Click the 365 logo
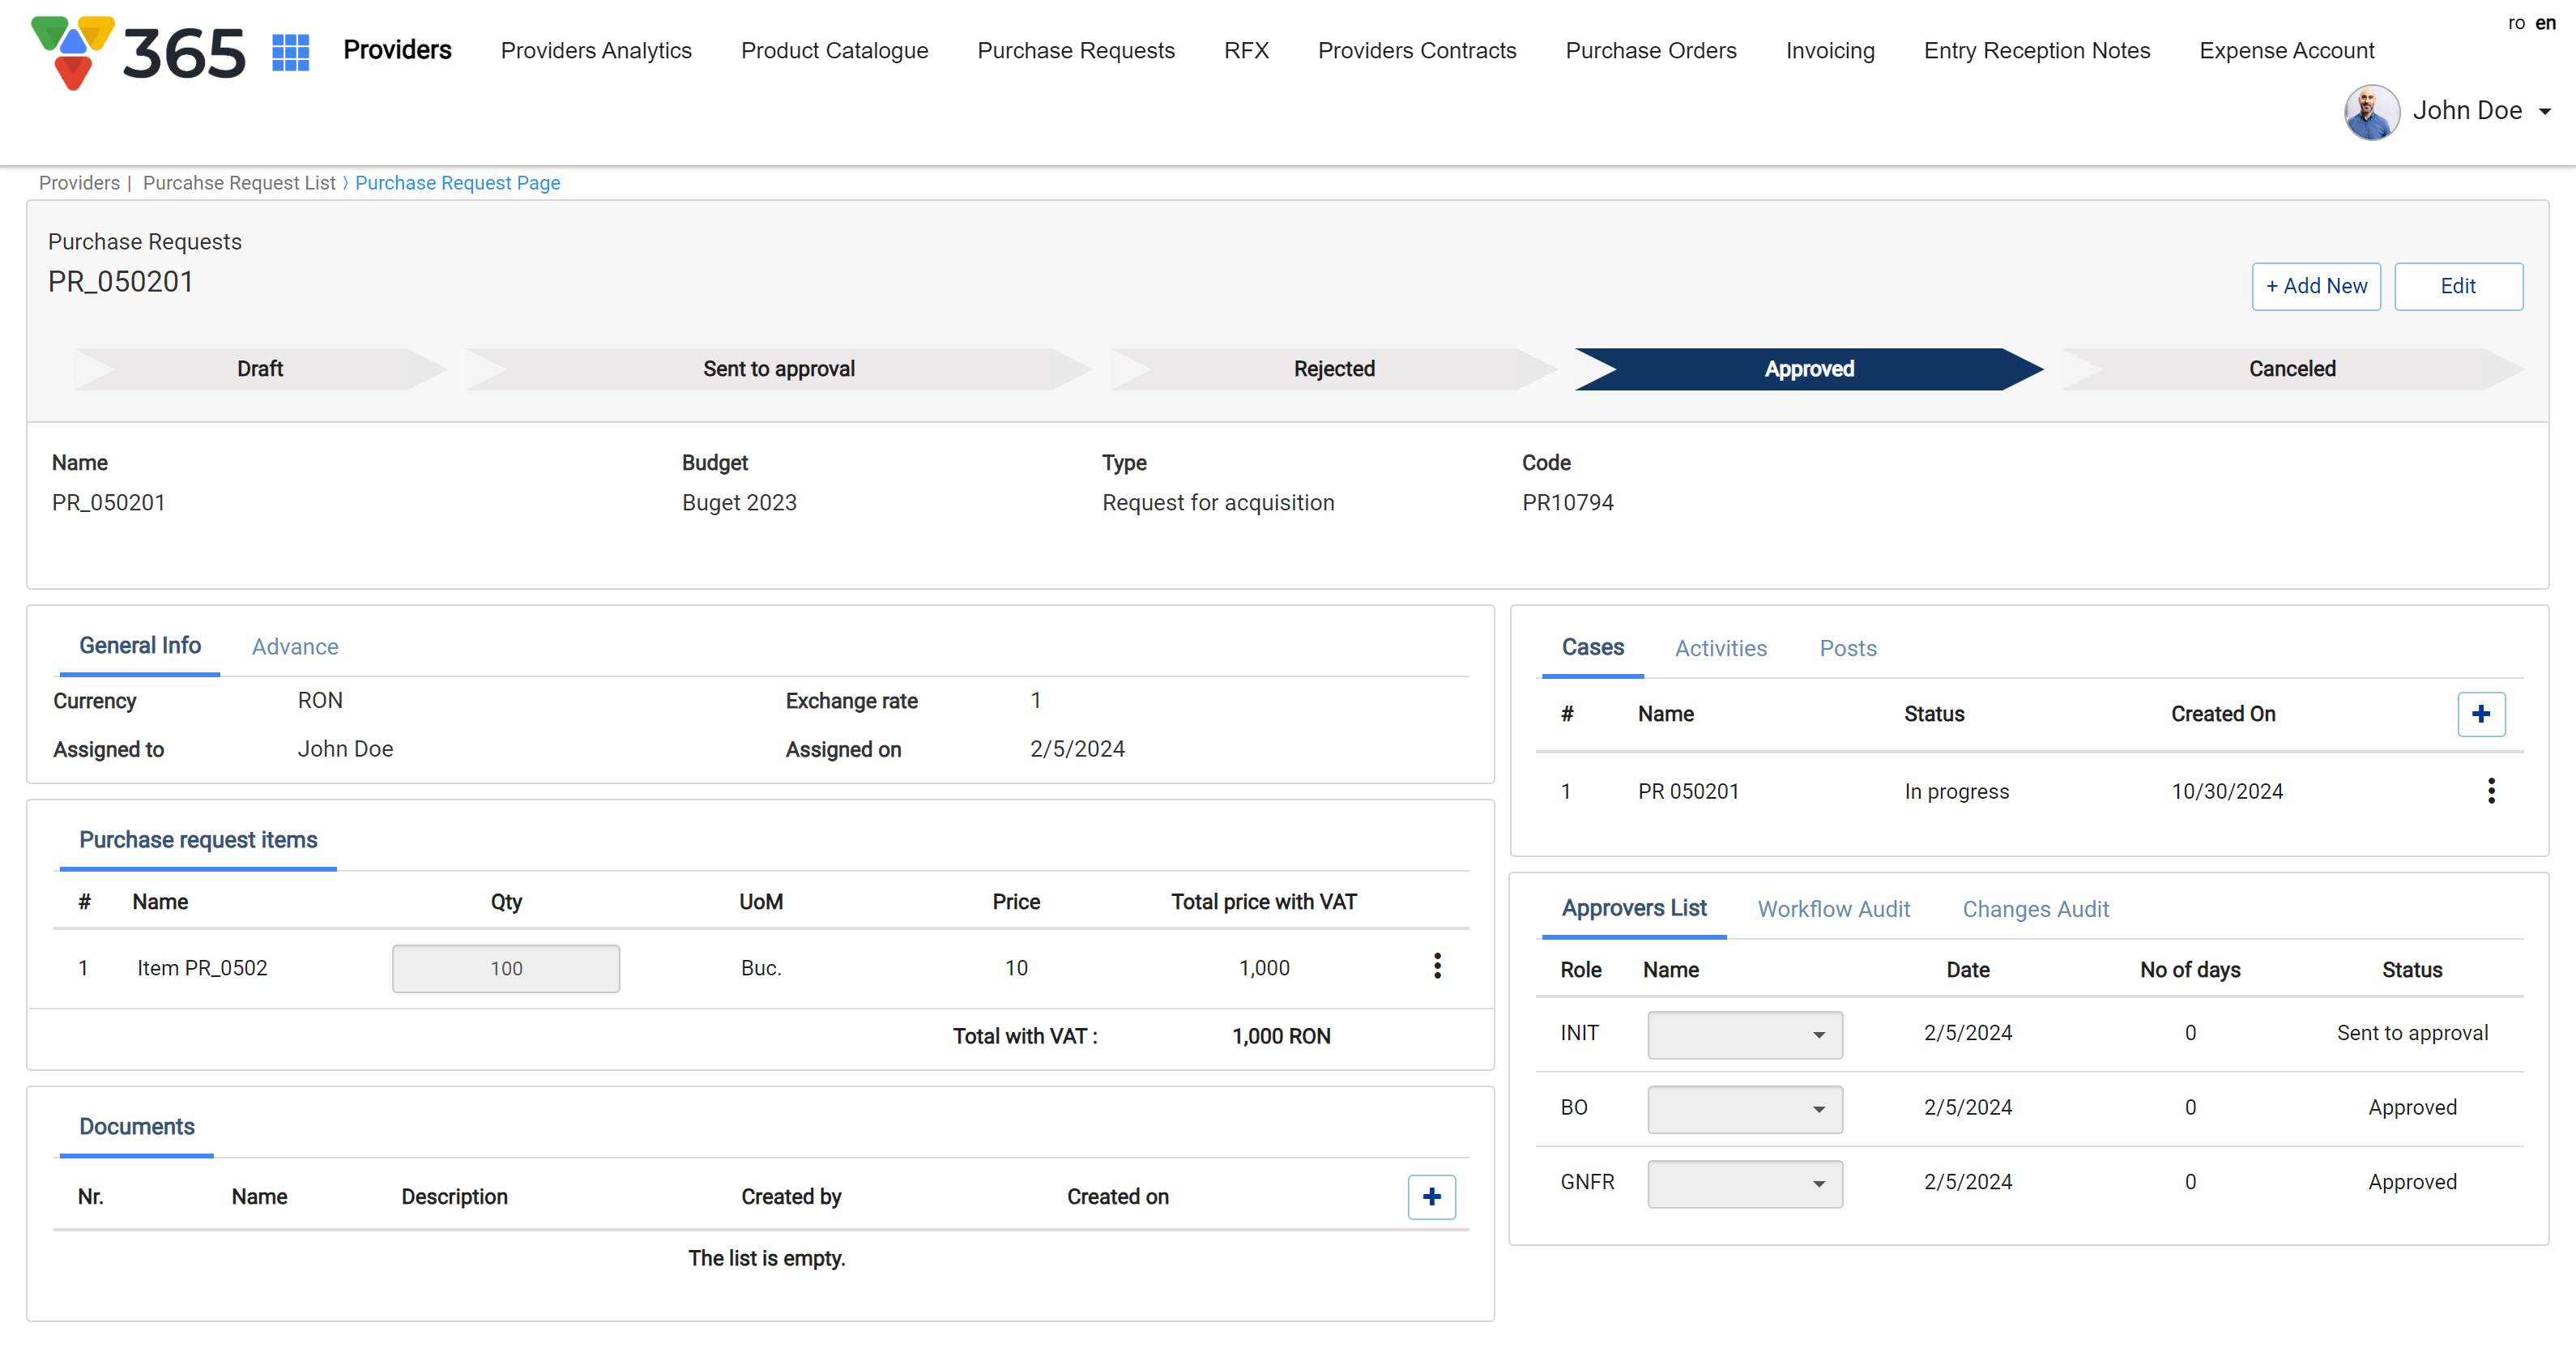2576x1348 pixels. pos(139,52)
